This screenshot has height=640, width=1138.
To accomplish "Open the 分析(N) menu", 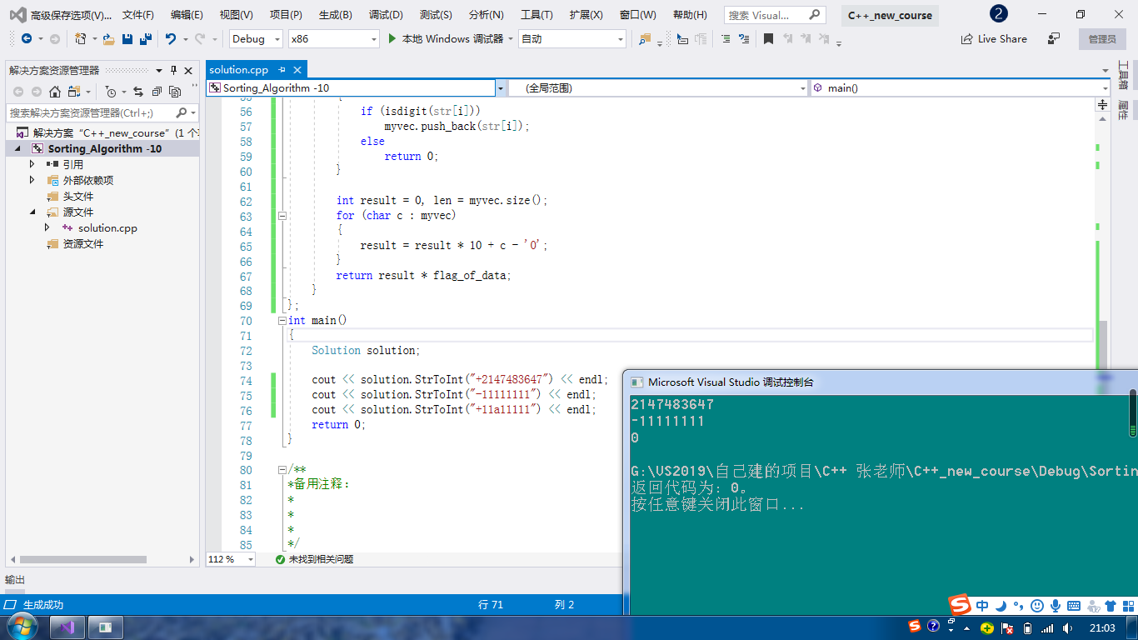I will (487, 15).
